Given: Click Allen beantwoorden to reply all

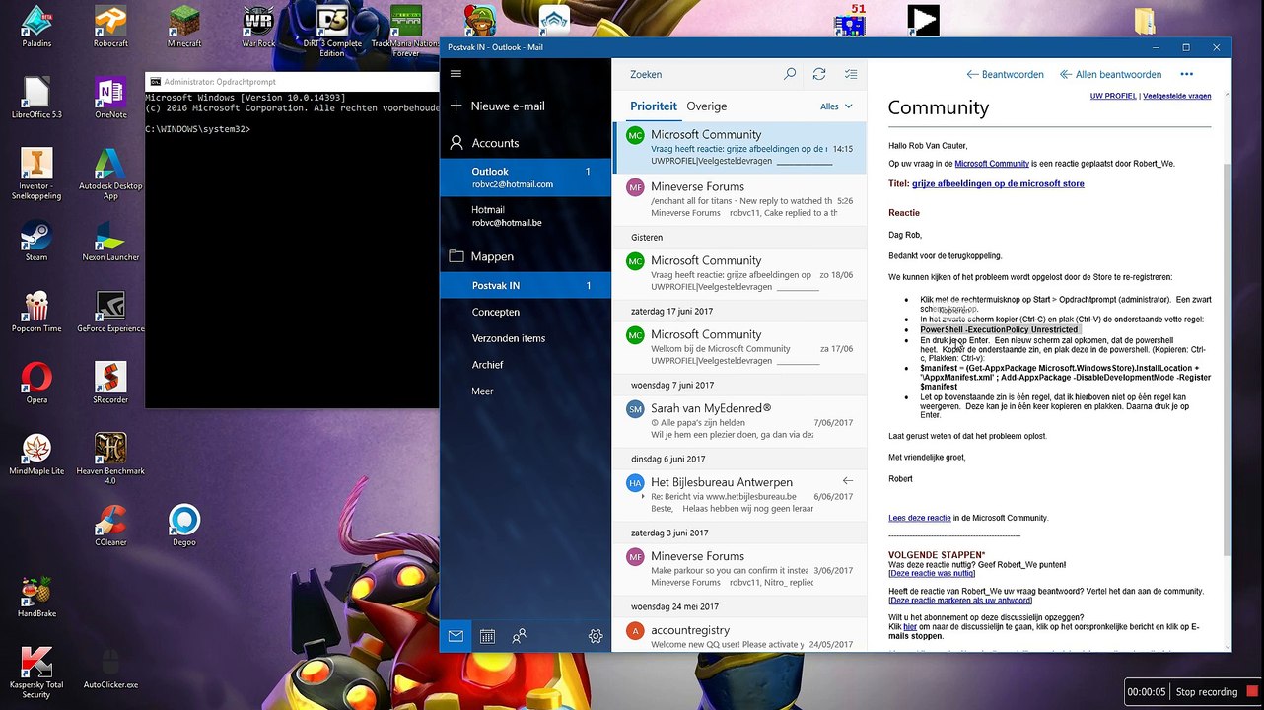Looking at the screenshot, I should tap(1110, 74).
